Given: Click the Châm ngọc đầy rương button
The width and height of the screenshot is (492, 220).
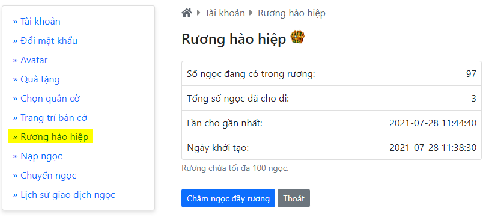Looking at the screenshot, I should (x=228, y=198).
